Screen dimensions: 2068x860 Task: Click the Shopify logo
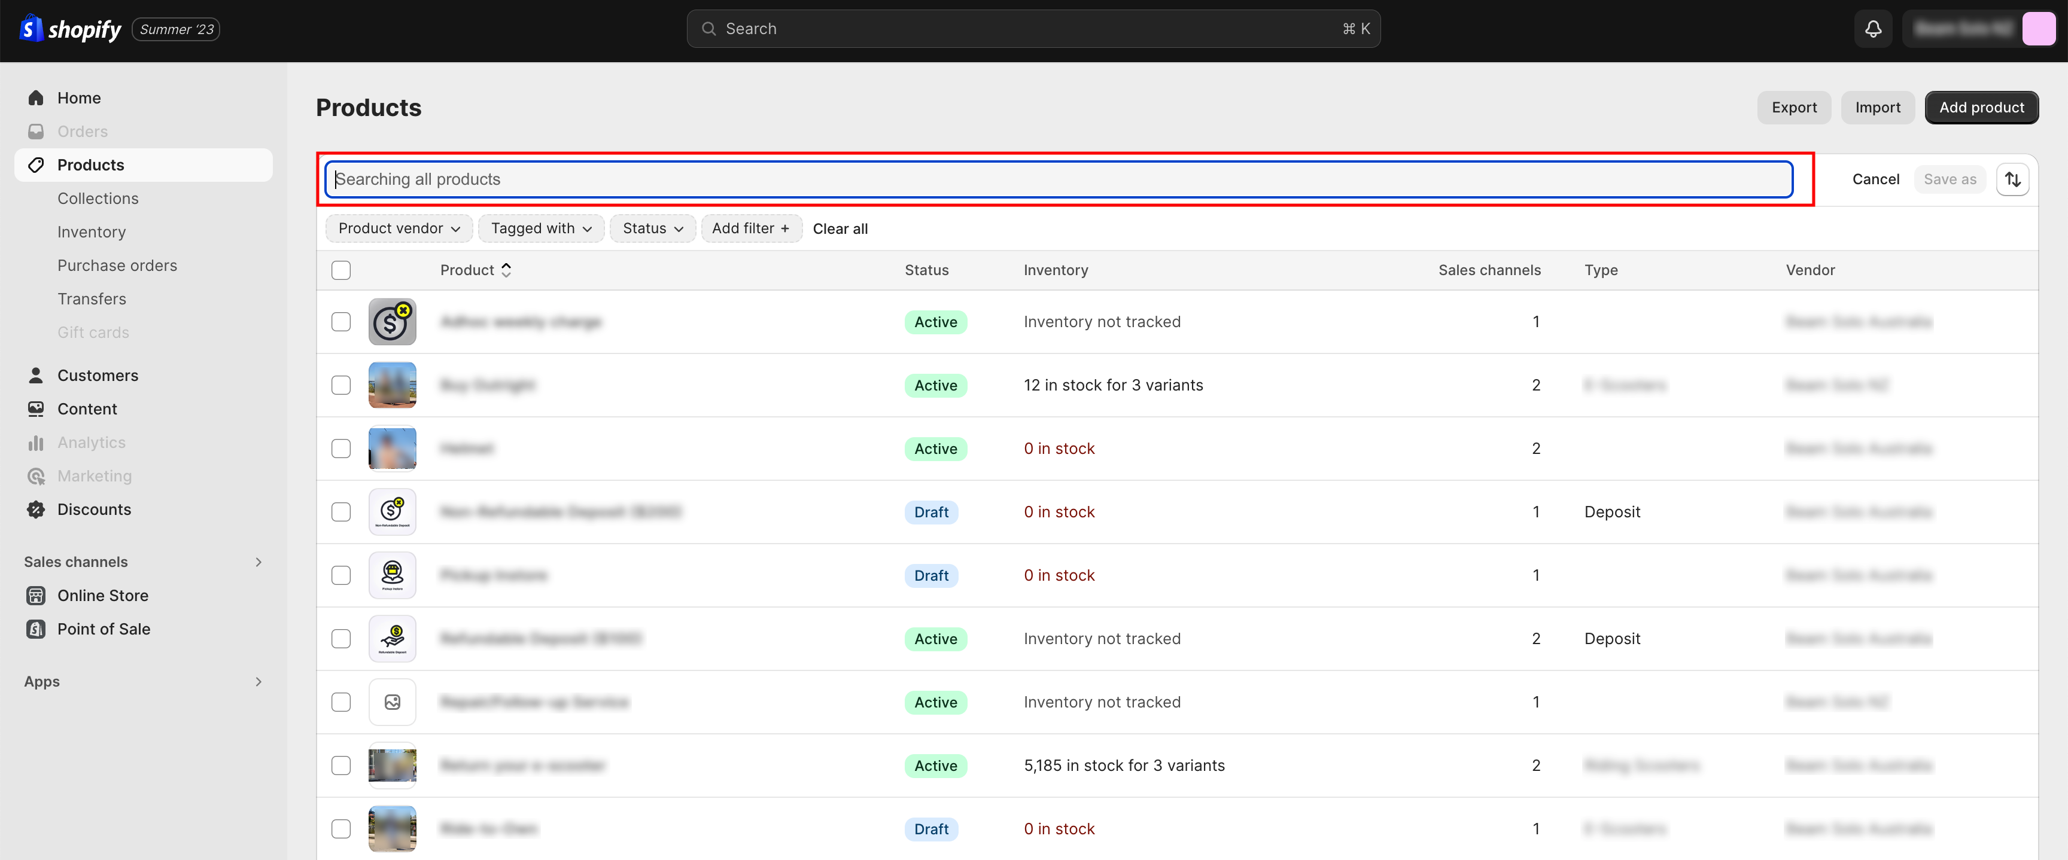tap(71, 29)
